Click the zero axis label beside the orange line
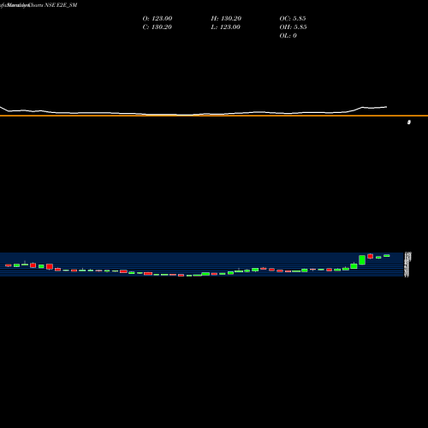The height and width of the screenshot is (428, 428). tap(409, 122)
